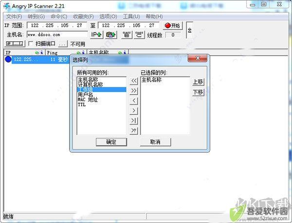The height and width of the screenshot is (223, 292).
Task: Click the eye icon in 主机名称 column header
Action: [x=120, y=53]
